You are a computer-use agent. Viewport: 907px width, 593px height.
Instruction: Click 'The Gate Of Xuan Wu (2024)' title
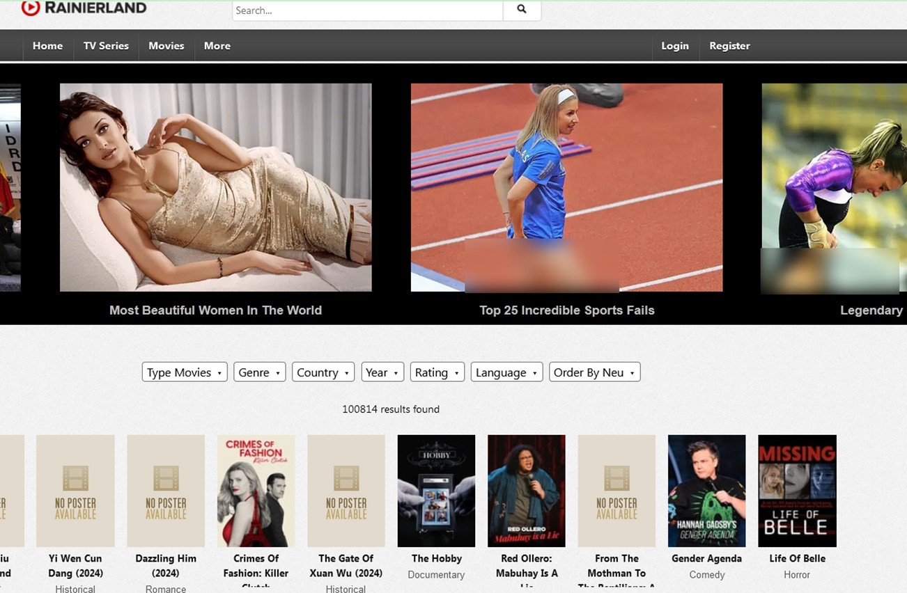[346, 566]
